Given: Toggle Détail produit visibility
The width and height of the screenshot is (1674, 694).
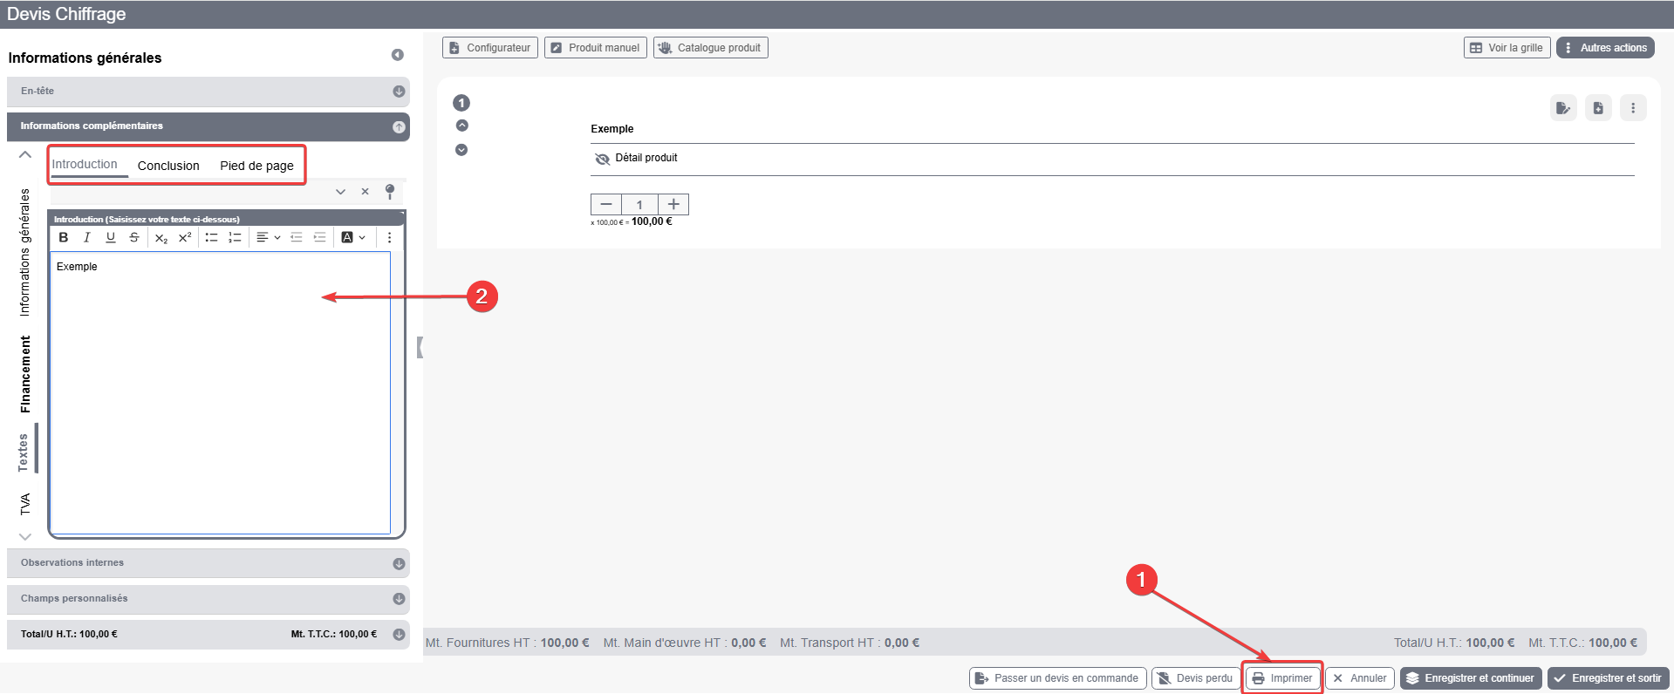Looking at the screenshot, I should coord(602,159).
